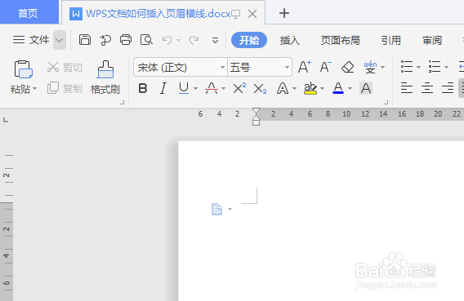Apply yellow text highlight color
The height and width of the screenshot is (301, 464).
pos(310,88)
